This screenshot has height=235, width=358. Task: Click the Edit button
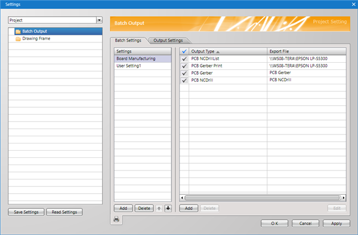(x=337, y=208)
